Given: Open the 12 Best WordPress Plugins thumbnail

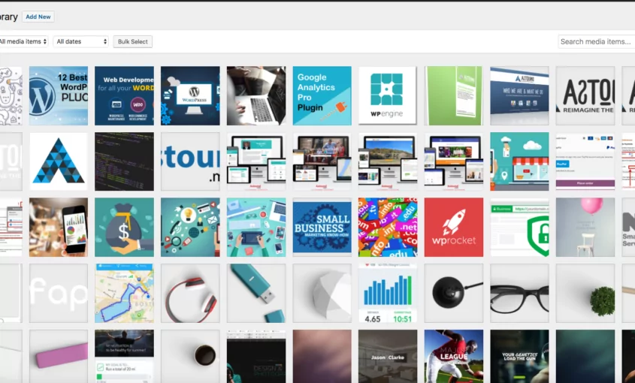Looking at the screenshot, I should tap(59, 96).
